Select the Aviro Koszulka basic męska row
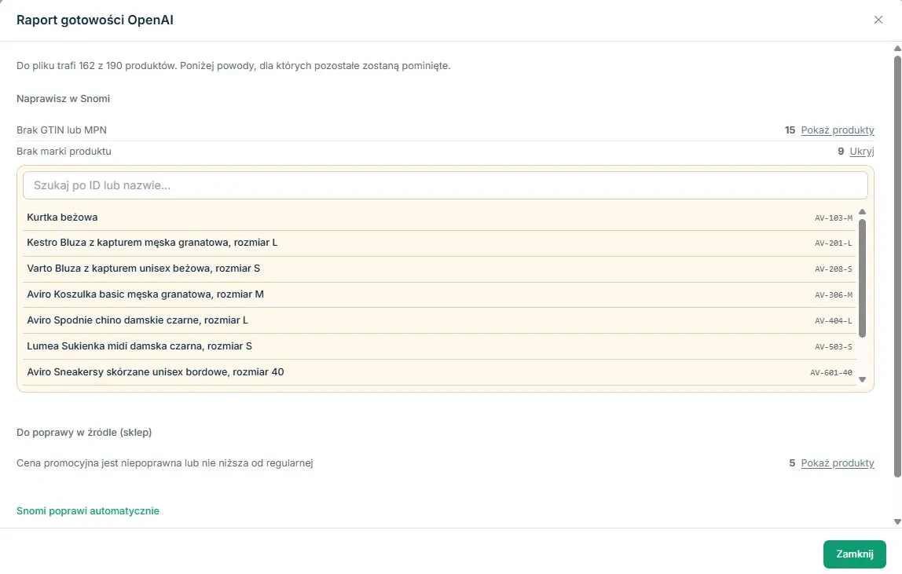The image size is (902, 574). pyautogui.click(x=439, y=295)
